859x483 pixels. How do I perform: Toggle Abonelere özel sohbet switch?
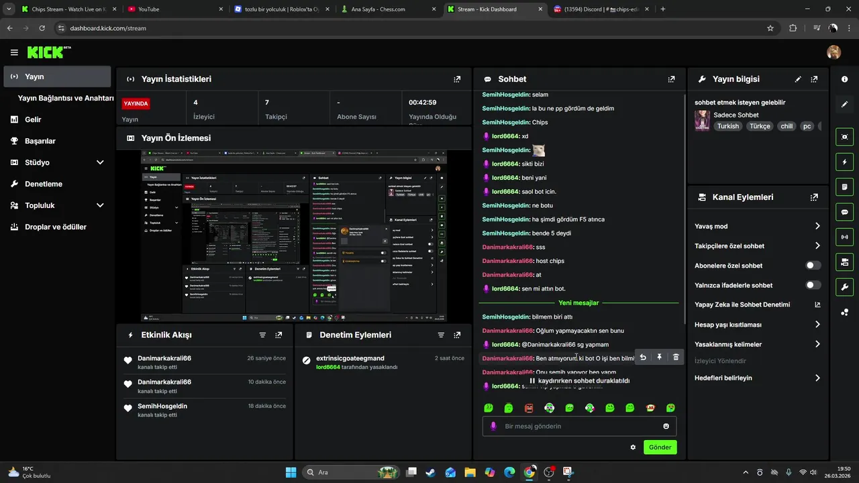pos(813,266)
